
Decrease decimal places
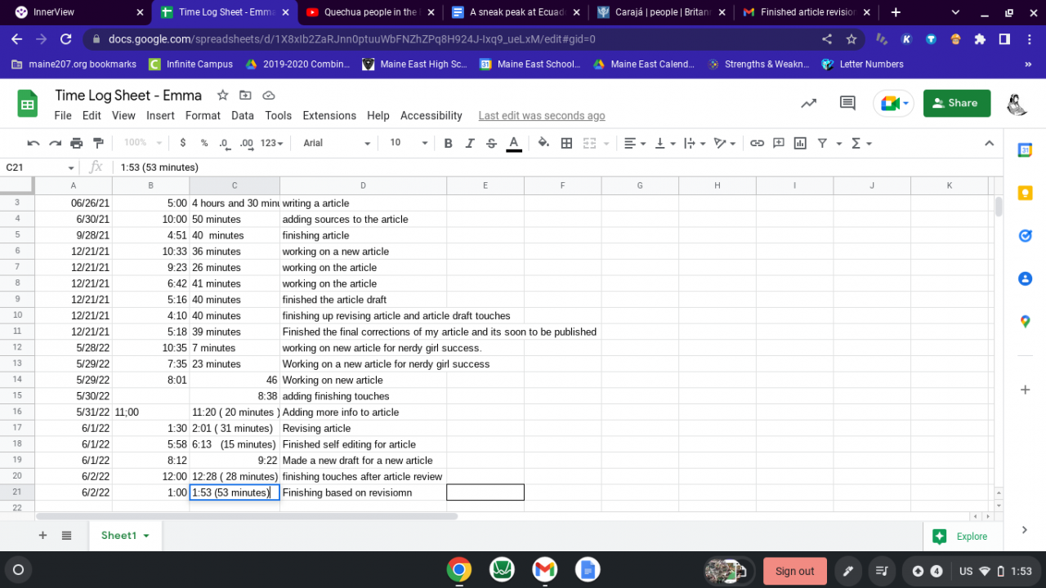click(225, 143)
